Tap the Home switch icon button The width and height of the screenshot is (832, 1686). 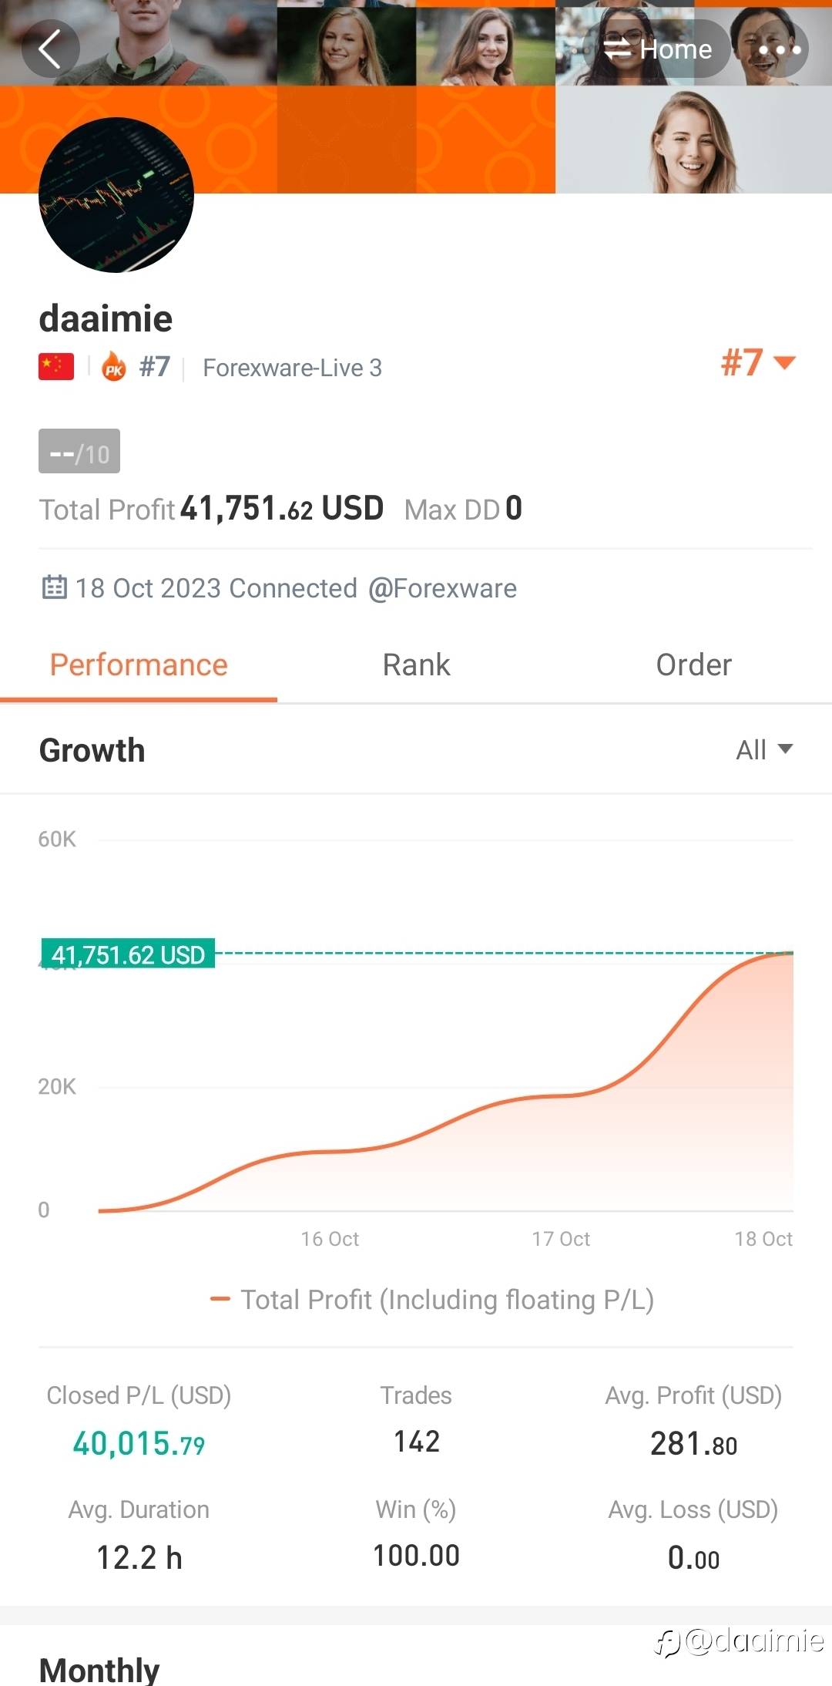657,49
